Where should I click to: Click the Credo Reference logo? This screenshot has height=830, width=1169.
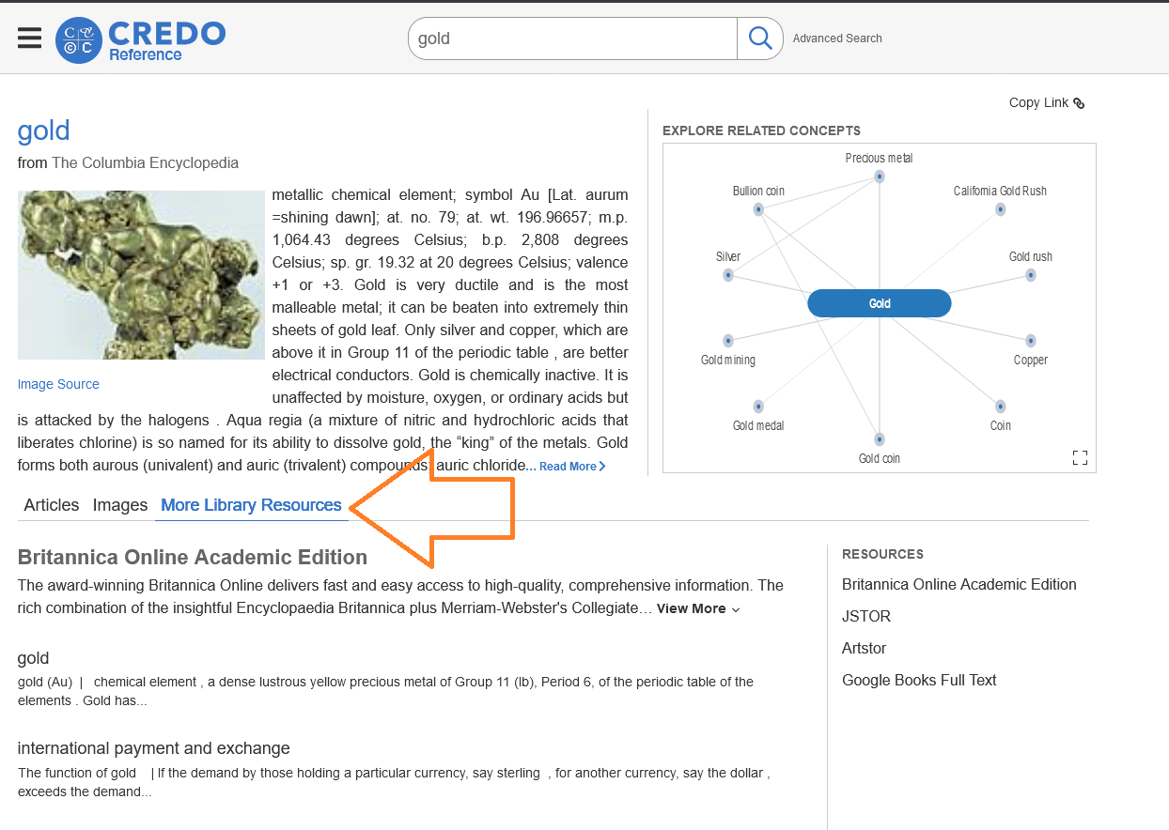[141, 40]
